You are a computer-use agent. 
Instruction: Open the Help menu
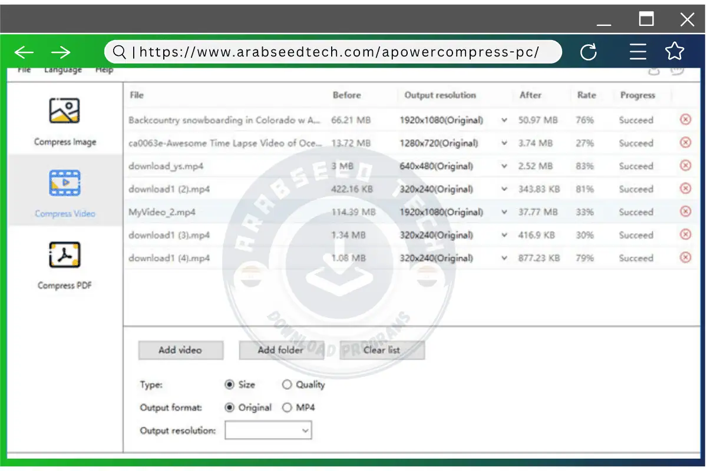104,70
